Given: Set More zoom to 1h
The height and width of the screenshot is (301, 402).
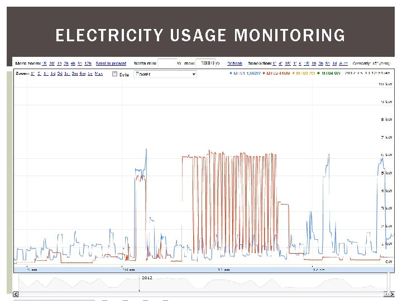Looking at the screenshot, I should (x=59, y=63).
